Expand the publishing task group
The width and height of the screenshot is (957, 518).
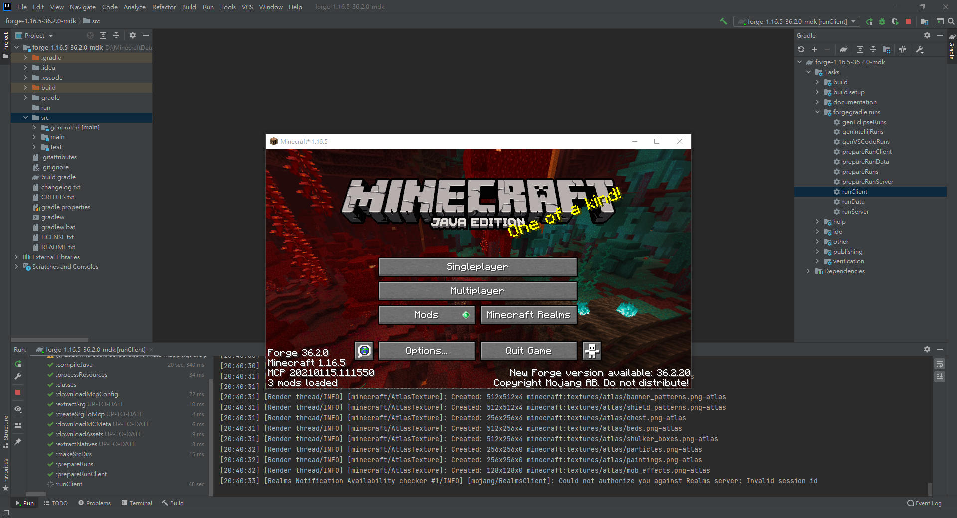[817, 252]
